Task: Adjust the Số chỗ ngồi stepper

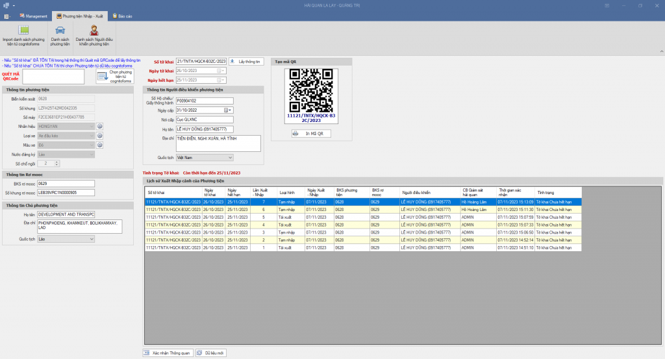Action: click(56, 163)
